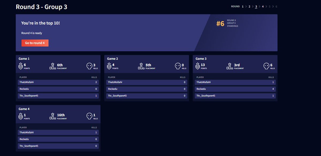Image resolution: width=321 pixels, height=156 pixels.
Task: Click You're in the top 10! message
Action: coord(41,23)
